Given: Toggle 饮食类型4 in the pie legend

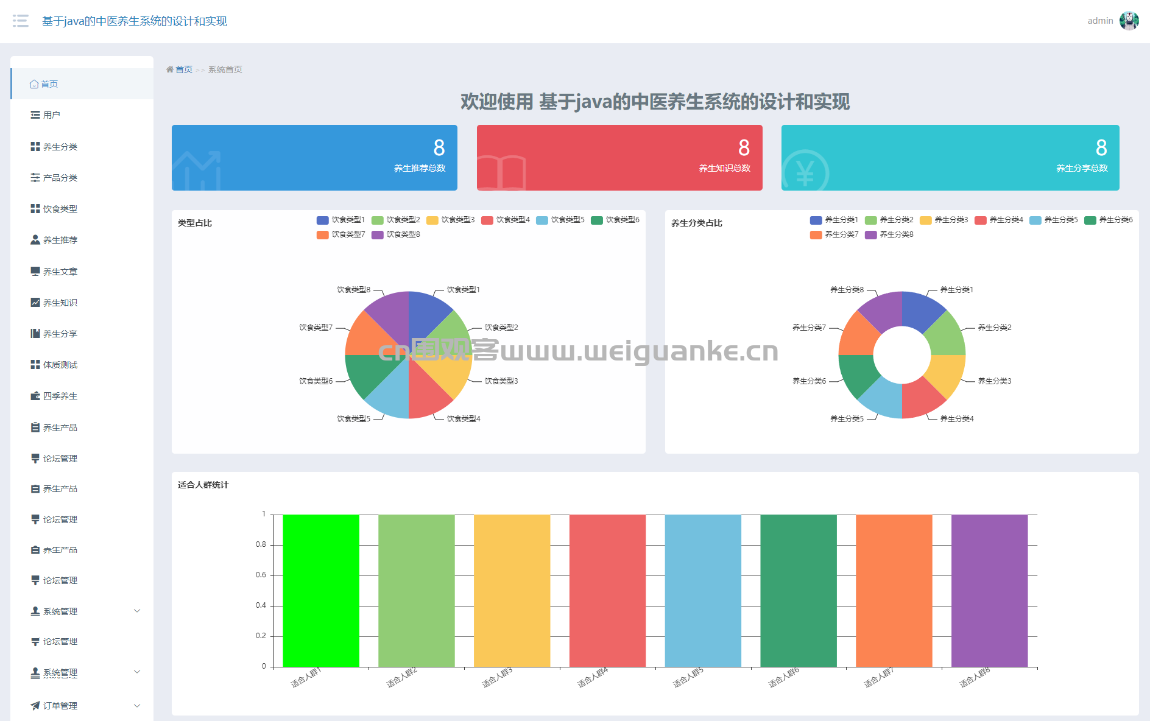Looking at the screenshot, I should 505,220.
